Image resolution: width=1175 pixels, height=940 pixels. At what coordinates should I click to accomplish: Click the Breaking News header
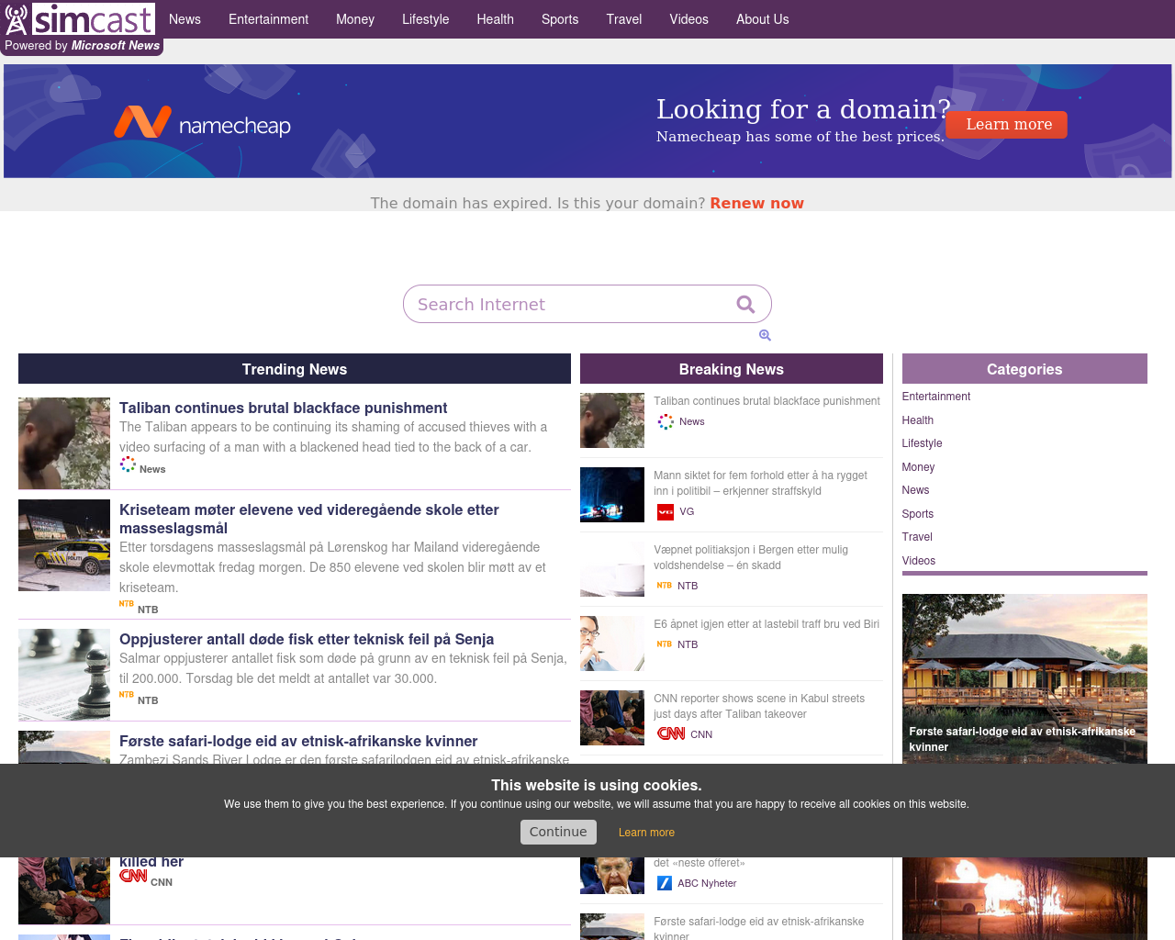732,369
